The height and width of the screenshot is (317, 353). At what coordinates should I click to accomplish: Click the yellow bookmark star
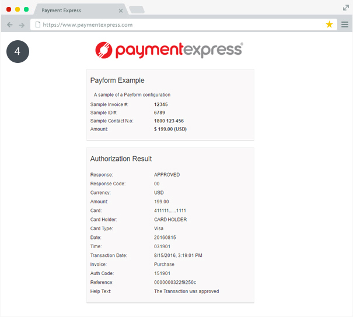pos(329,24)
